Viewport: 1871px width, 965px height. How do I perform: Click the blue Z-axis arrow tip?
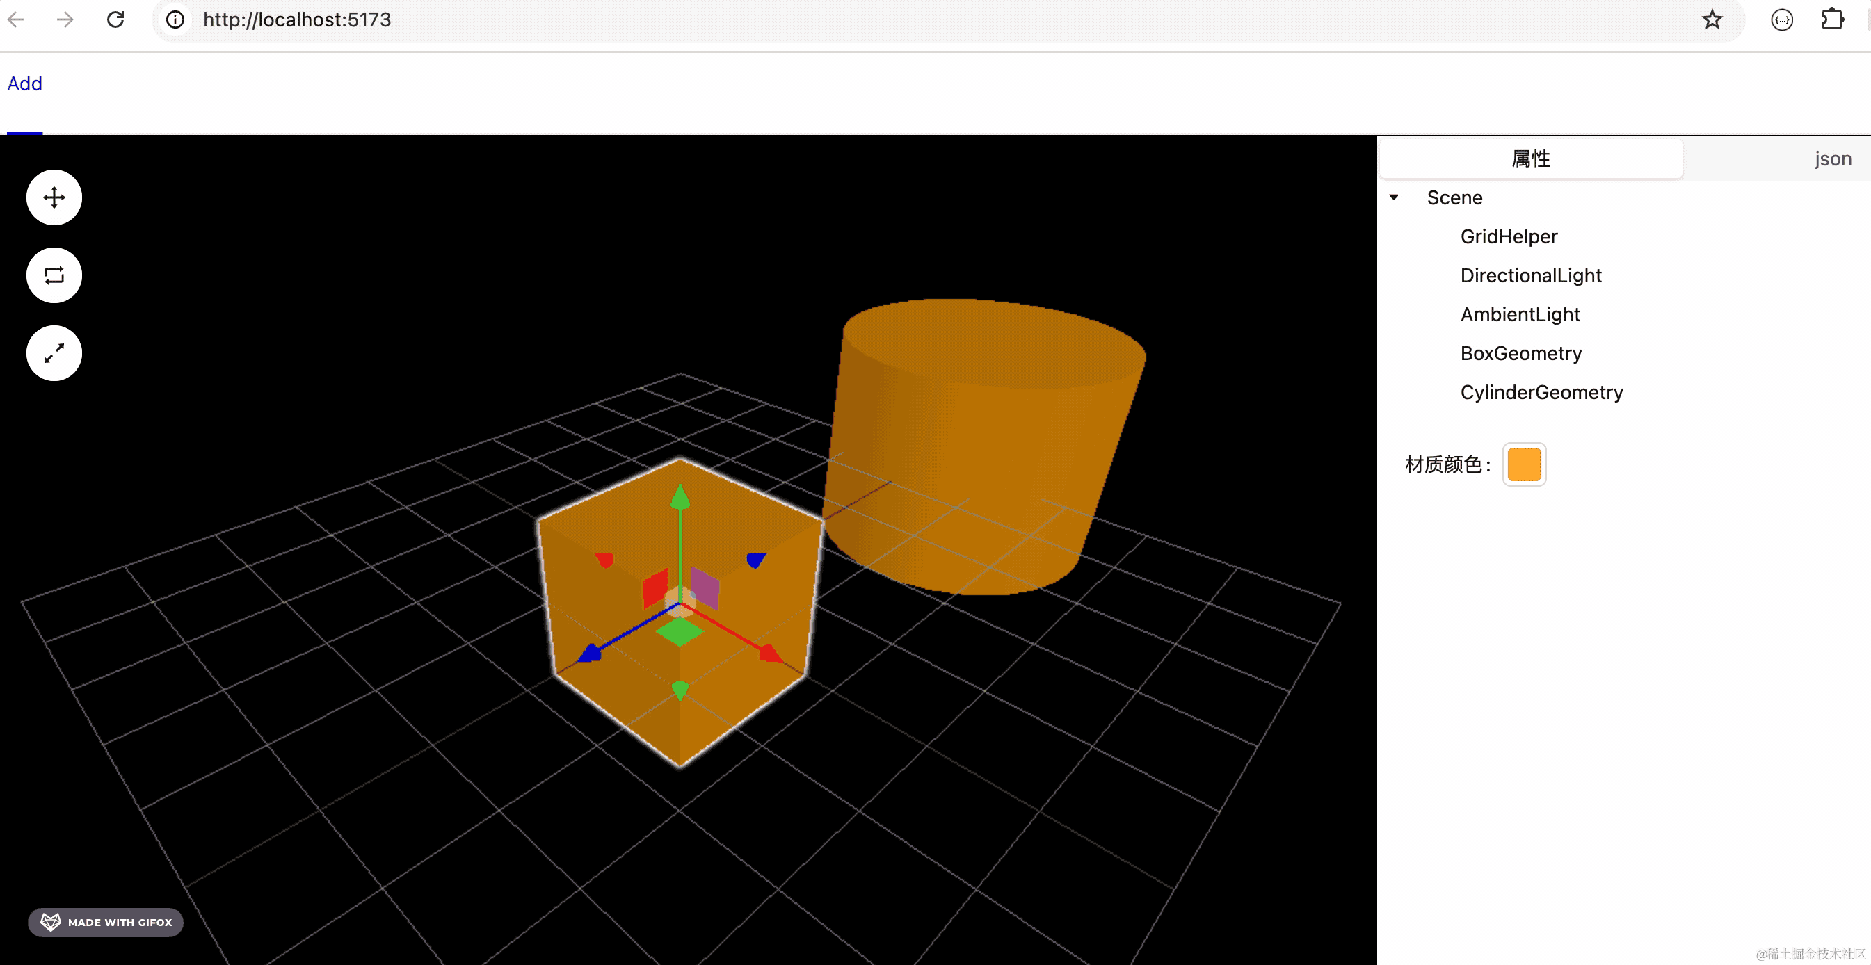click(591, 653)
